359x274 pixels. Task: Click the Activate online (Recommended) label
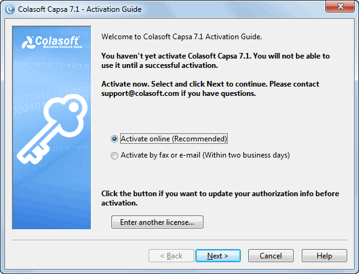(x=174, y=139)
